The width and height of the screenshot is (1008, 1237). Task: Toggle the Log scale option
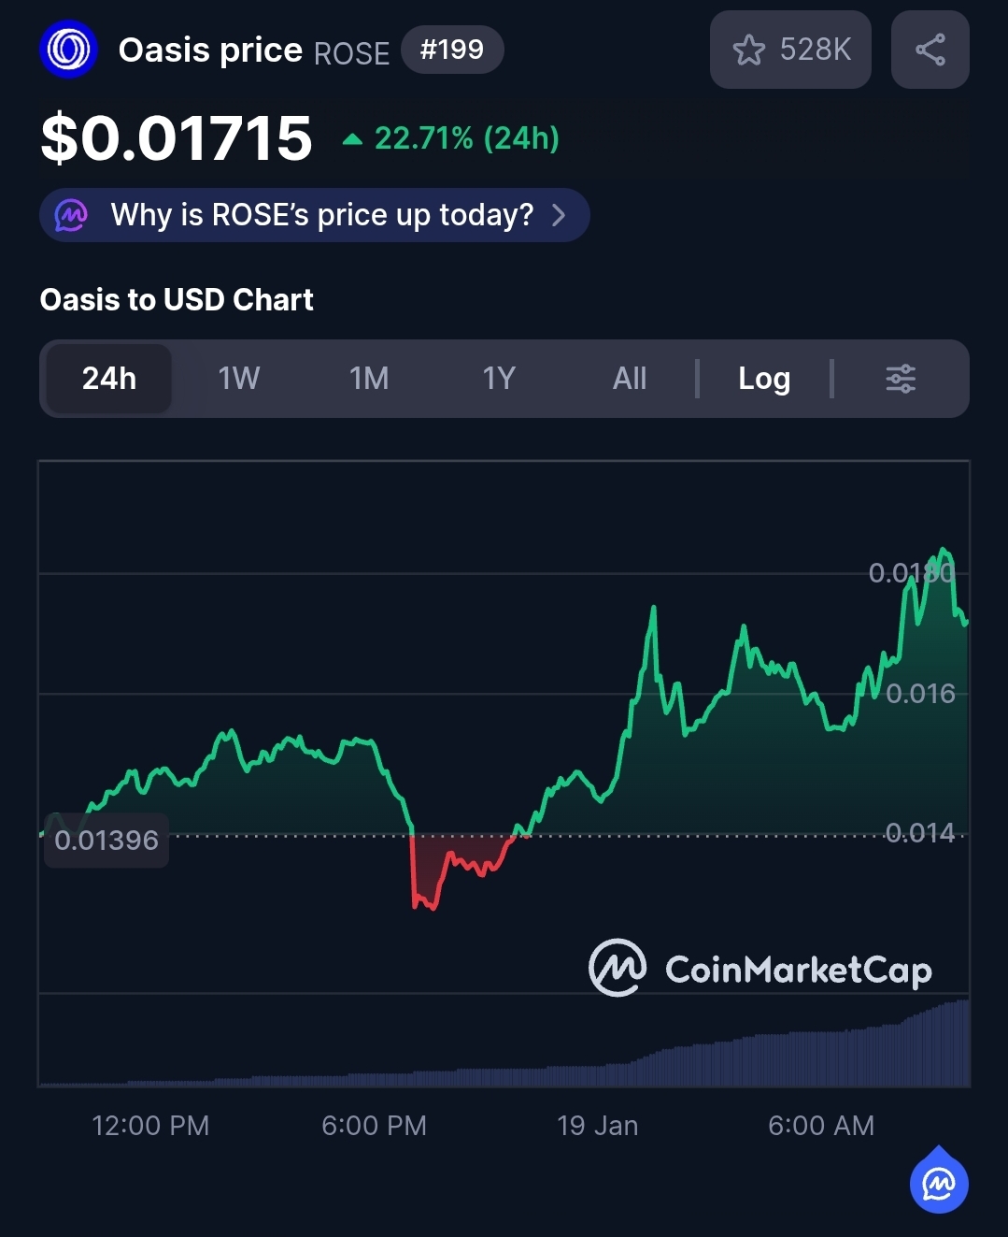(x=764, y=379)
